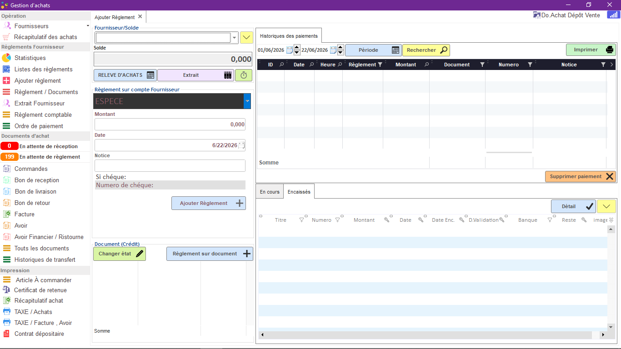Click the Montant input field

coord(170,125)
